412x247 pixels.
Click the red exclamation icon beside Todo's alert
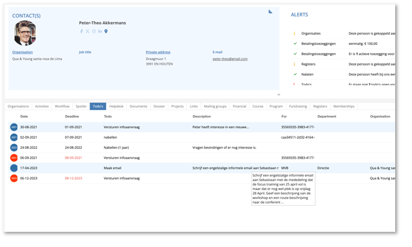pos(295,84)
